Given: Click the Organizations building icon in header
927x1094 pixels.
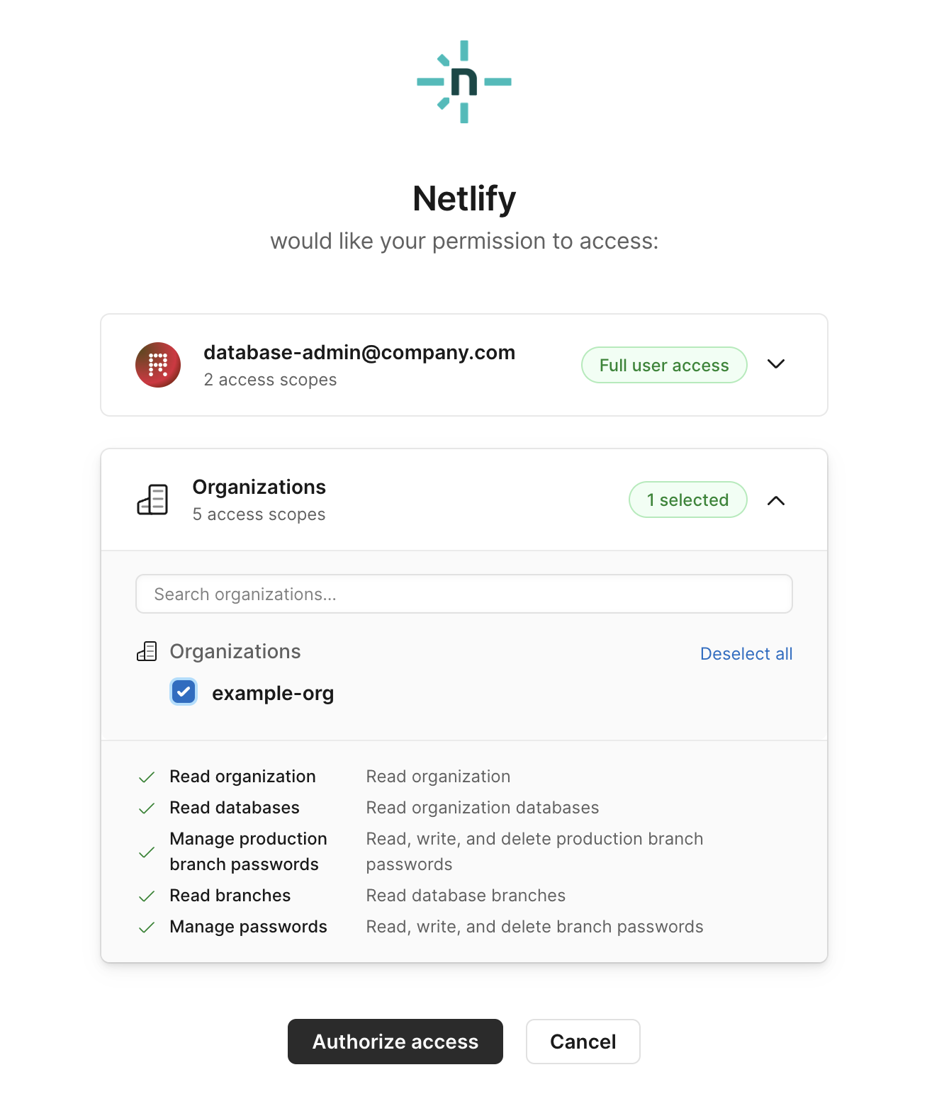Looking at the screenshot, I should pyautogui.click(x=152, y=500).
